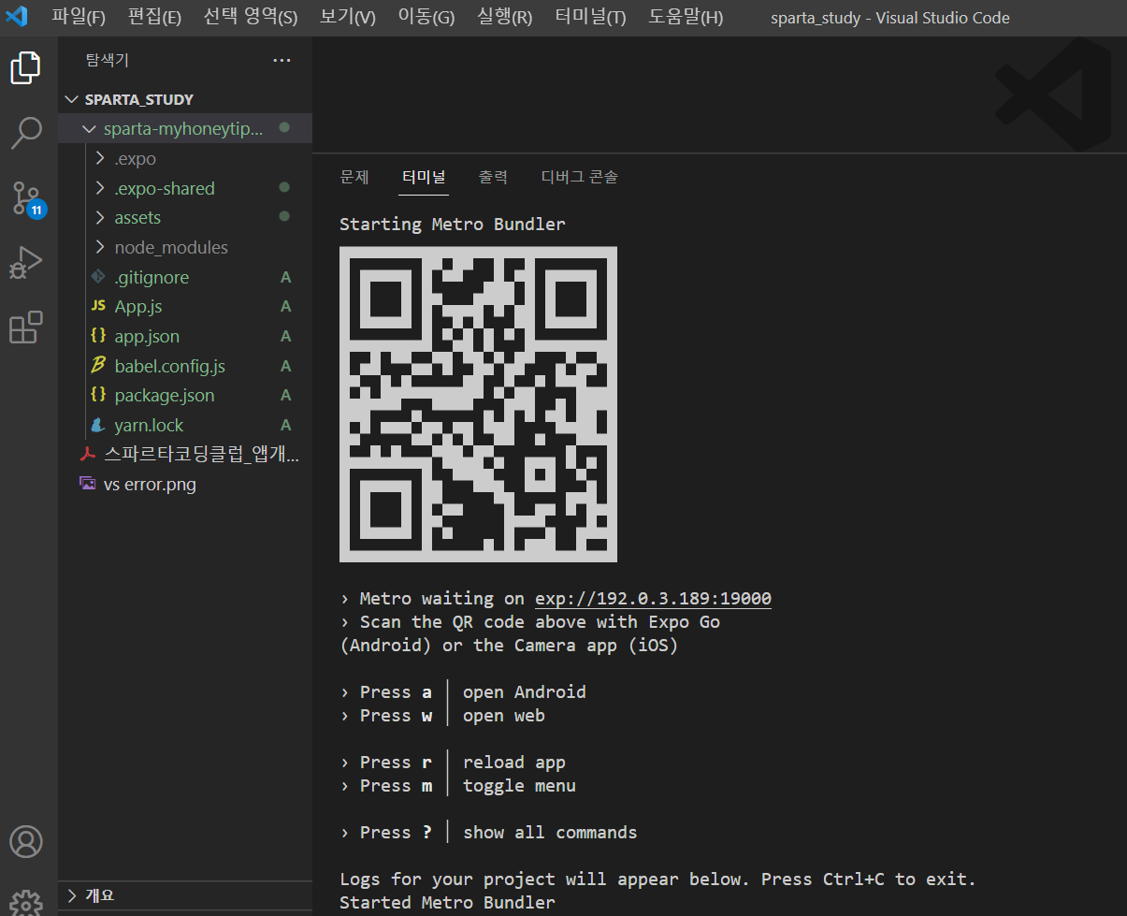Click the 탐색기 explorer panel title
The image size is (1127, 916).
[x=108, y=61]
